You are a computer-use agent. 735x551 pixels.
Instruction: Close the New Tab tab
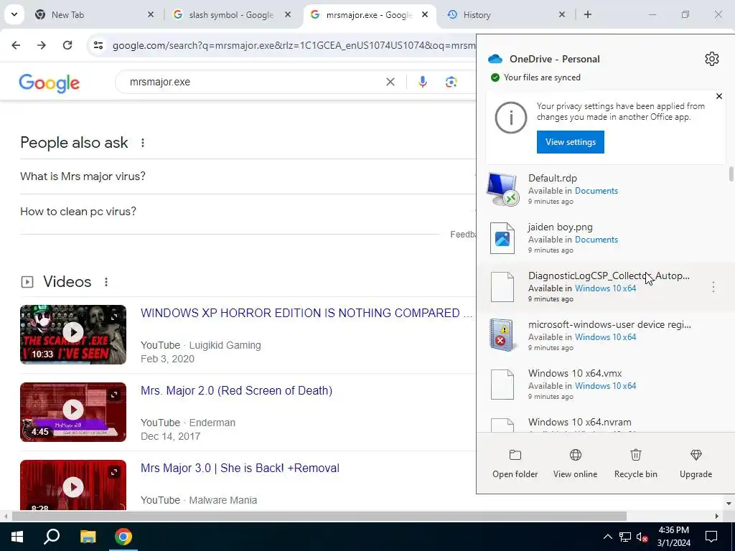[x=151, y=14]
